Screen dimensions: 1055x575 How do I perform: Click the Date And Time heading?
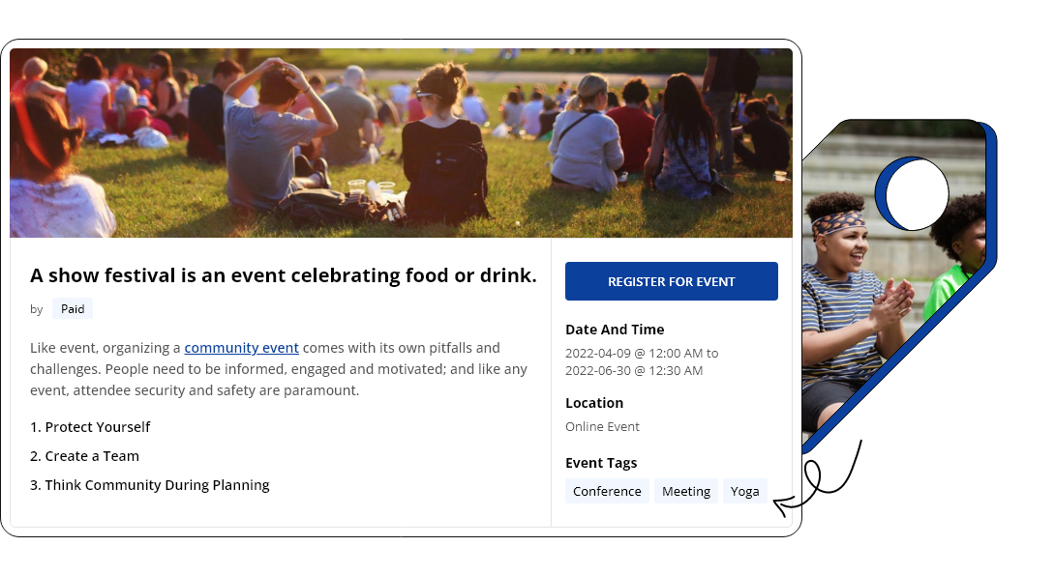[615, 330]
